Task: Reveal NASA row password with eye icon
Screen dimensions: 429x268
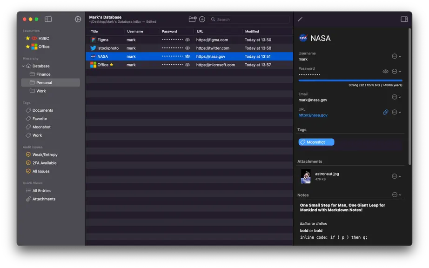Action: pyautogui.click(x=188, y=56)
